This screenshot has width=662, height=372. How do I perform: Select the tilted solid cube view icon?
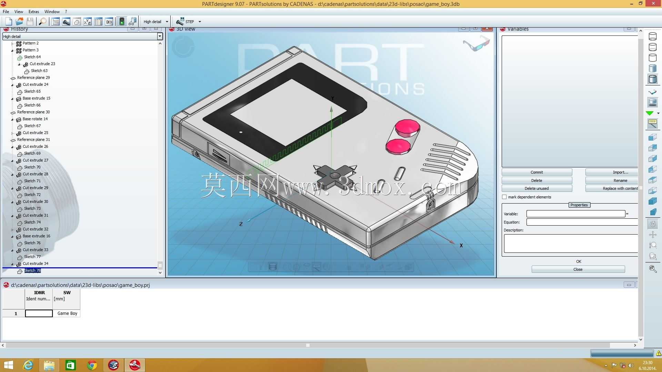653,212
